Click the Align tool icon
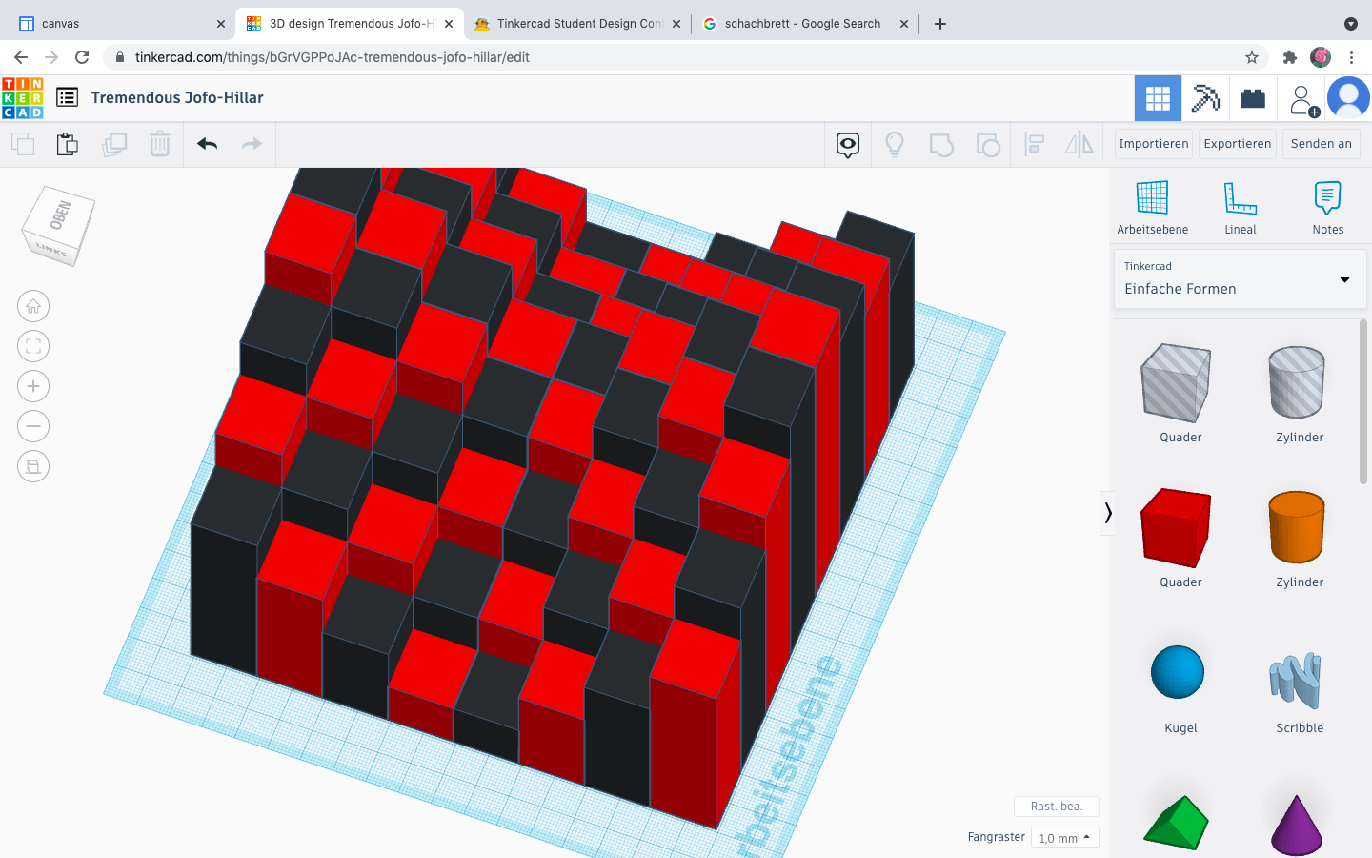Viewport: 1372px width, 858px height. tap(1034, 145)
